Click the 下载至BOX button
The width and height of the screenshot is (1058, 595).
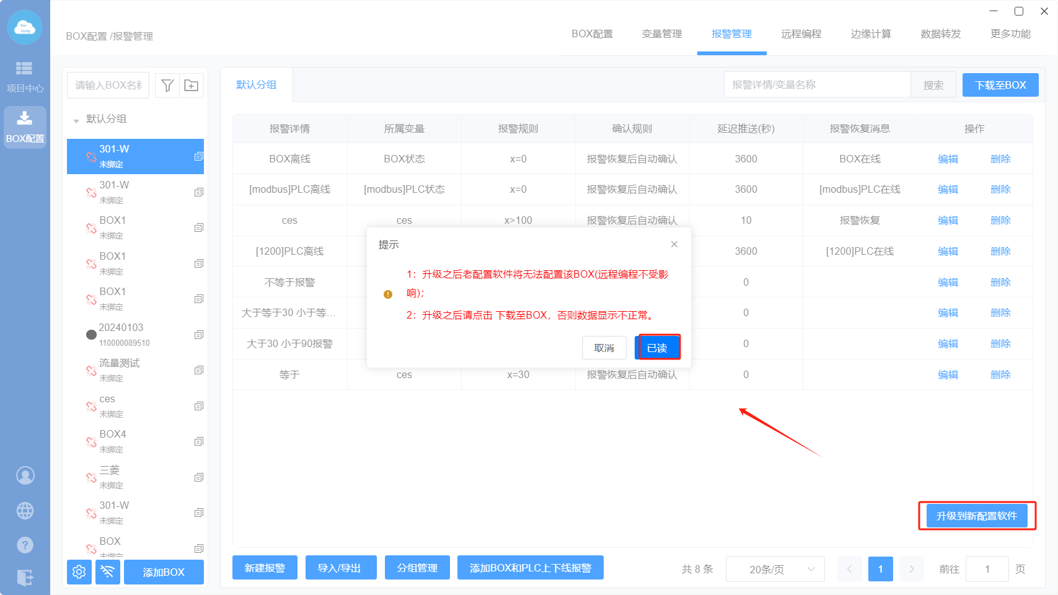pos(1000,85)
